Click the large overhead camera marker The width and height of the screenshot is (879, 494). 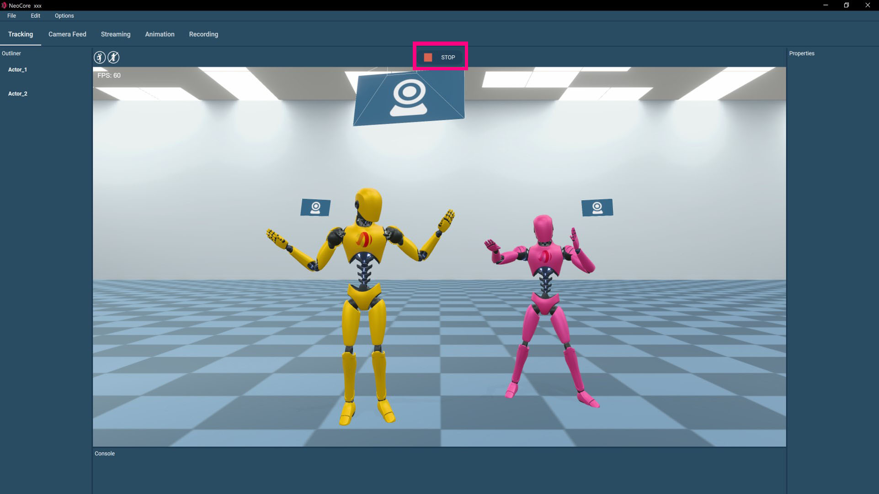409,98
